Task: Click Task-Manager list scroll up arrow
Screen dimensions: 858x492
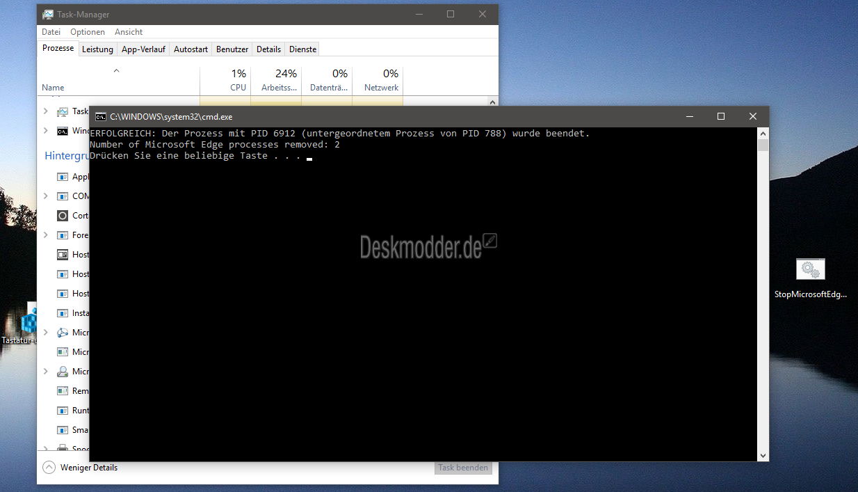Action: pos(493,102)
